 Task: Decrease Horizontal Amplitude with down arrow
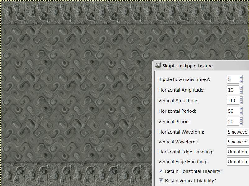(x=241, y=92)
